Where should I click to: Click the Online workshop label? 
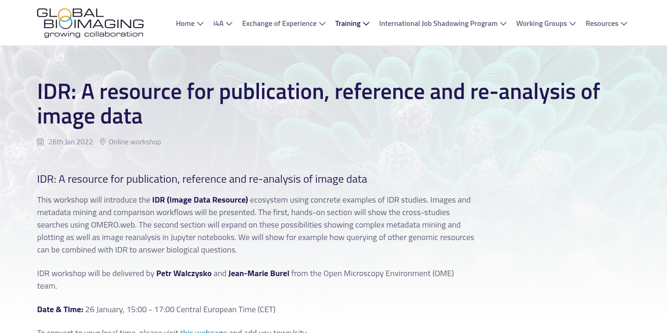coord(135,142)
